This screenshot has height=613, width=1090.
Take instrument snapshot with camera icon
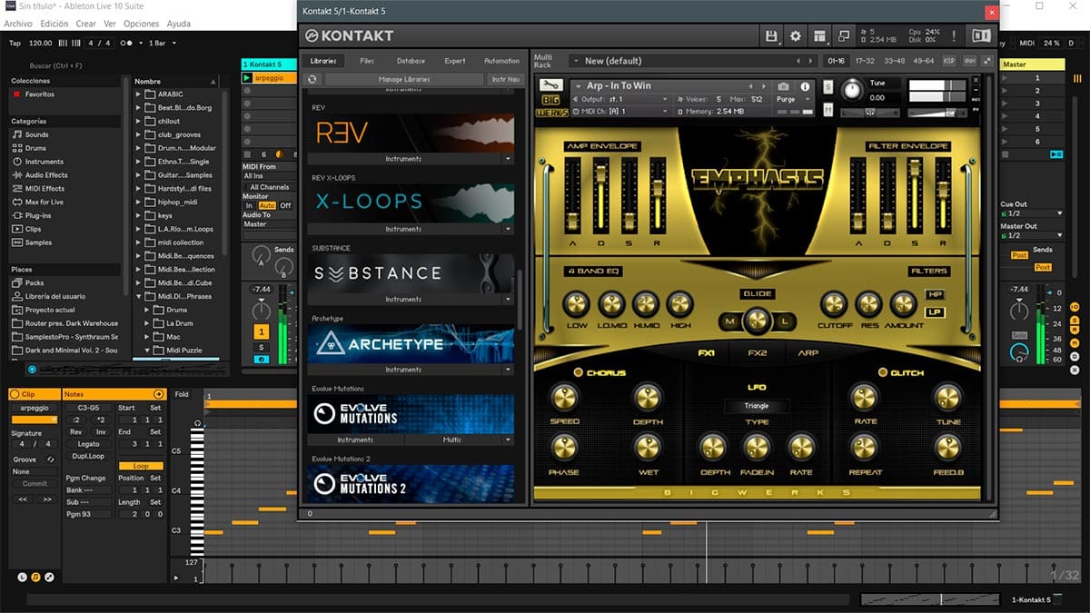coord(784,86)
